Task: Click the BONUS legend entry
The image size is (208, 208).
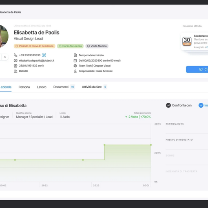Action: click(x=170, y=155)
